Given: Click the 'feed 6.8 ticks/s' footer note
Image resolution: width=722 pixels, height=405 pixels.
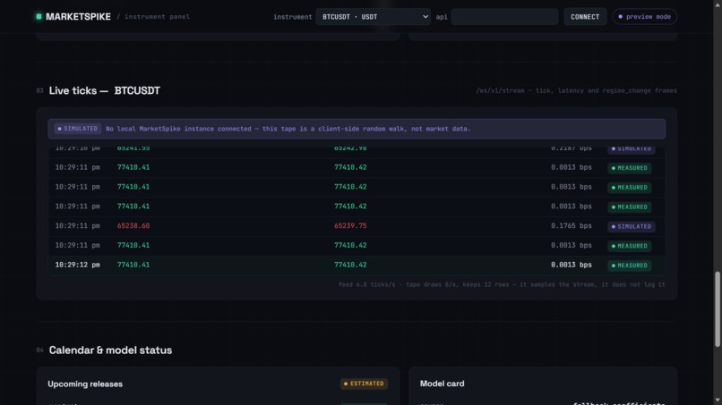Looking at the screenshot, I should point(502,284).
